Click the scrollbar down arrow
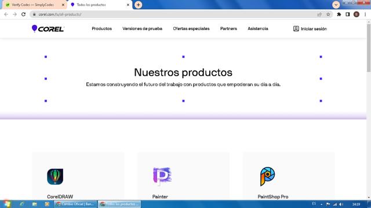This screenshot has height=208, width=371. 369,198
